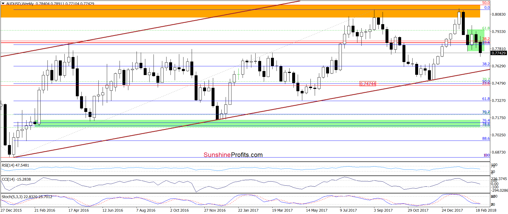This screenshot has height=214, width=508.
Task: Open the SunshineProfits.com watermark link
Action: coord(233,155)
